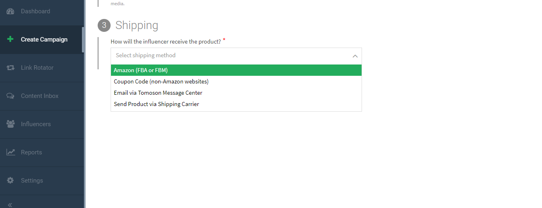Click the Settings gear icon

coord(10,181)
